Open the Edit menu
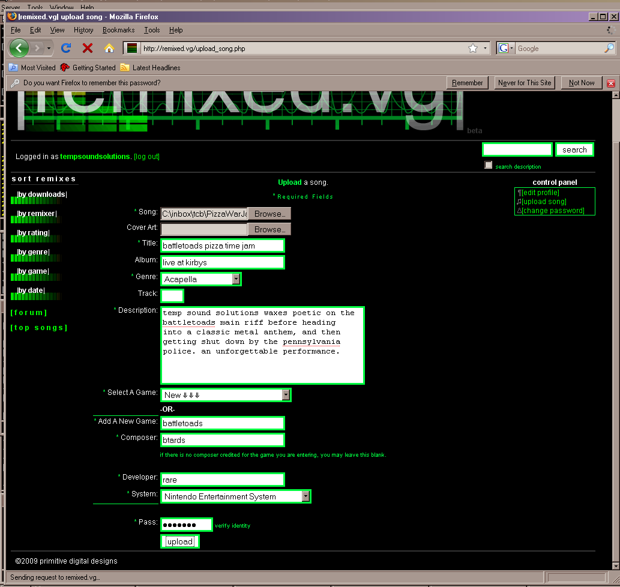Image resolution: width=620 pixels, height=587 pixels. [35, 30]
